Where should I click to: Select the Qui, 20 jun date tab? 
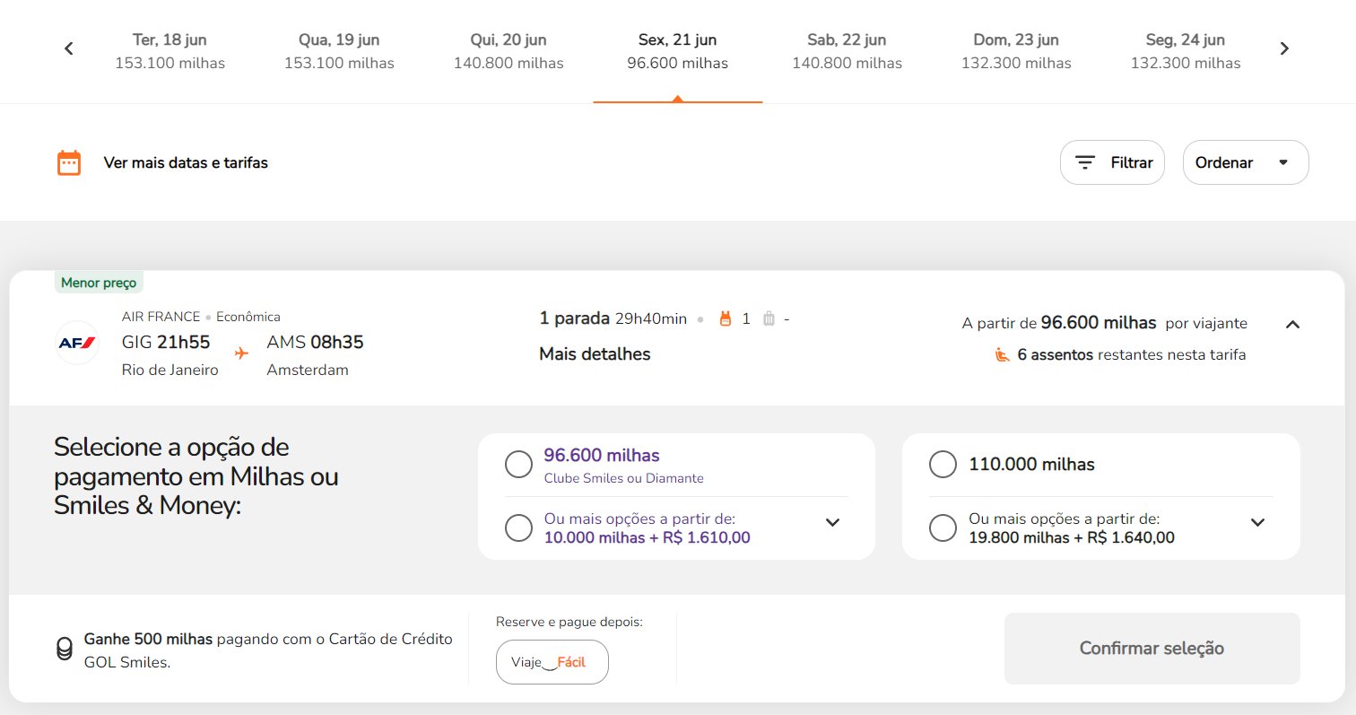click(x=508, y=51)
